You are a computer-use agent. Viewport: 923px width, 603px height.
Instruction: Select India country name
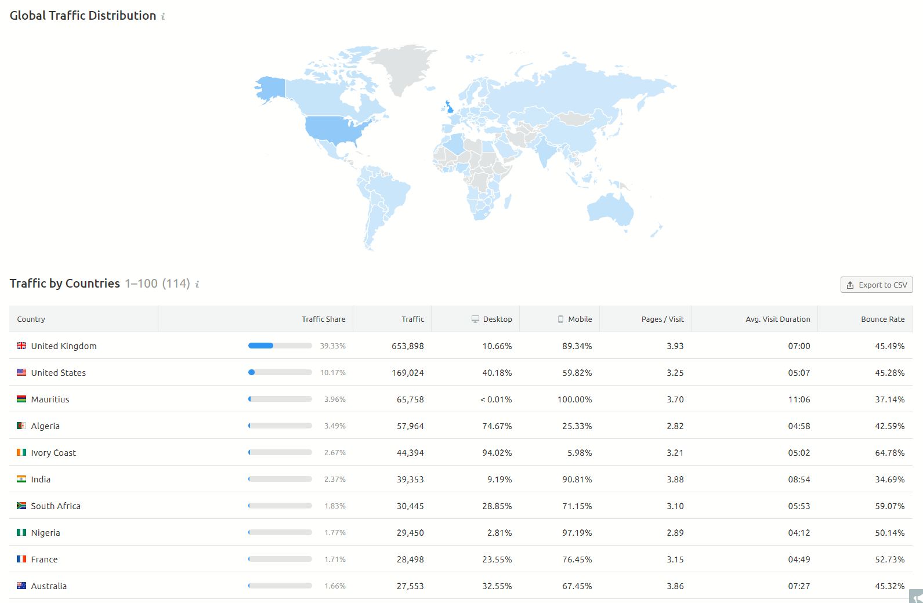41,480
